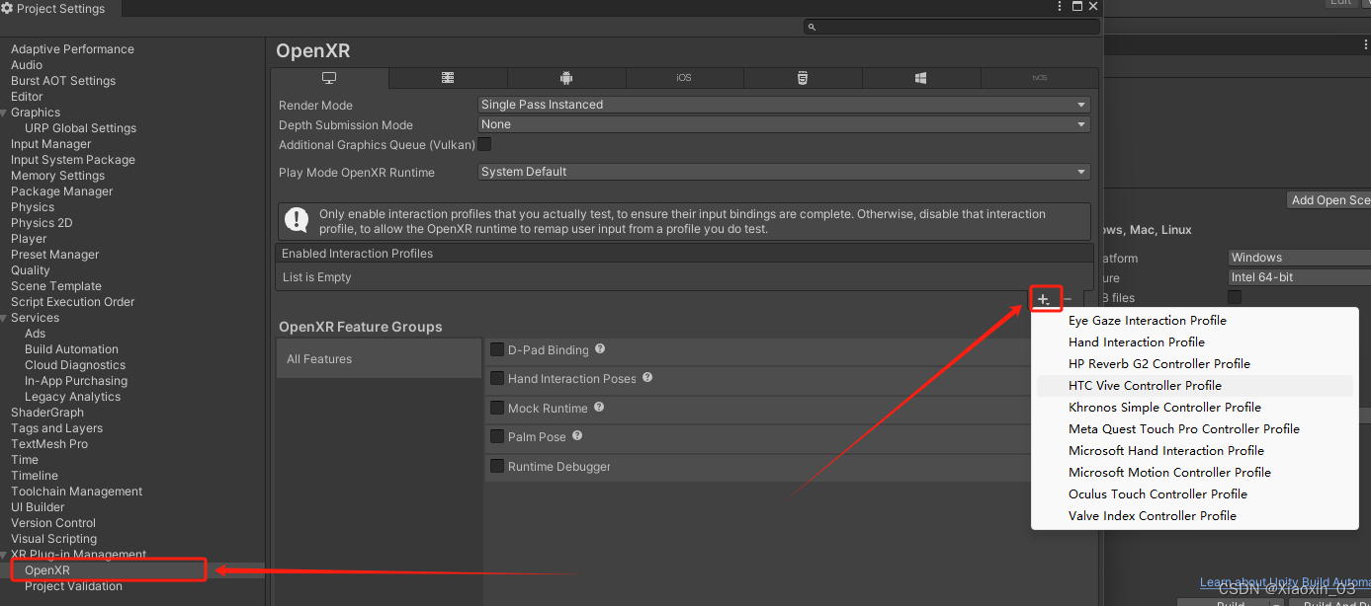Select the Android platform tab

[566, 77]
